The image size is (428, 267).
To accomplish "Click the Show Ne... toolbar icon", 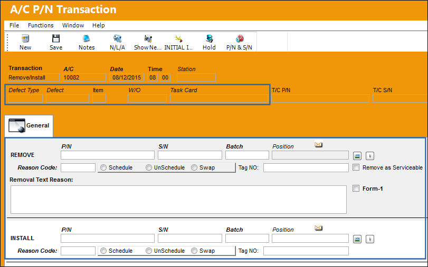I will (148, 38).
